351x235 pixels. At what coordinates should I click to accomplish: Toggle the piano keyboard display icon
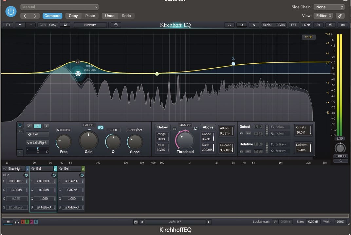tap(65, 25)
